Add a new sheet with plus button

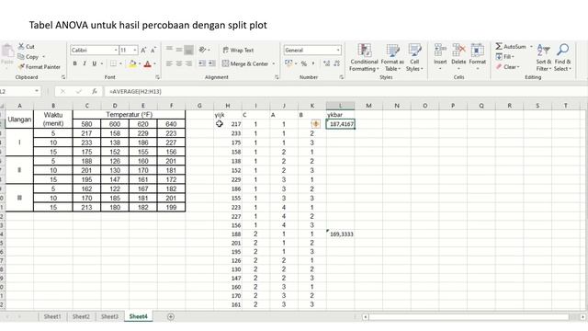pyautogui.click(x=171, y=316)
